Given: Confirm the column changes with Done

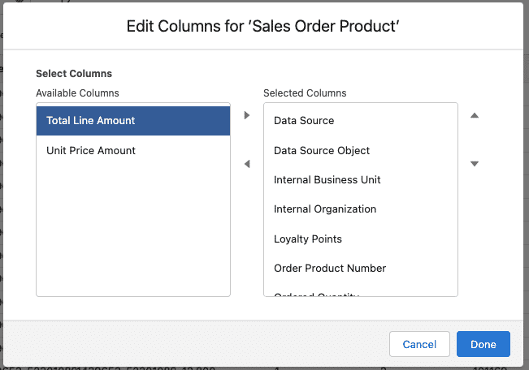Looking at the screenshot, I should point(483,344).
